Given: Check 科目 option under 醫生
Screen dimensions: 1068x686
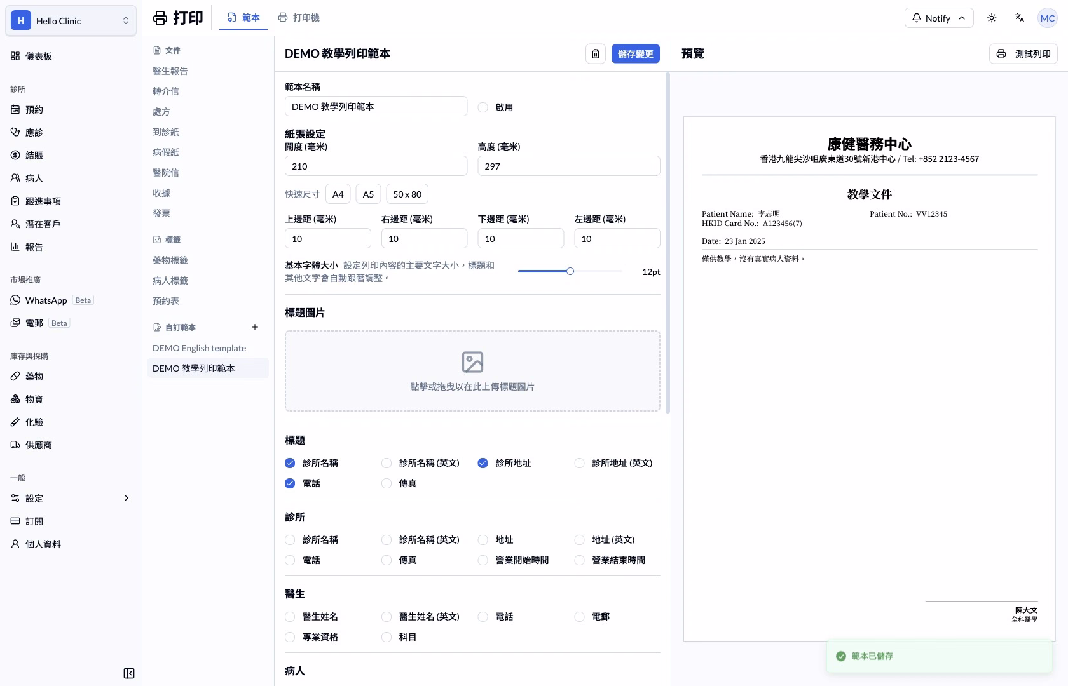Looking at the screenshot, I should 387,637.
